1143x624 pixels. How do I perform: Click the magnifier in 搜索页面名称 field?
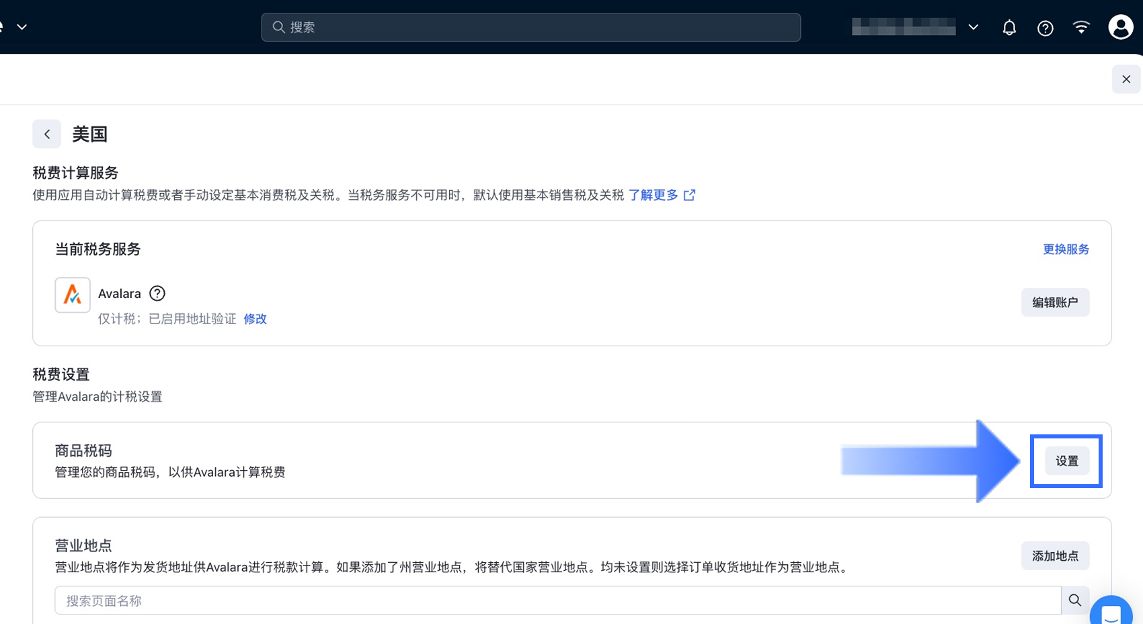[1075, 600]
